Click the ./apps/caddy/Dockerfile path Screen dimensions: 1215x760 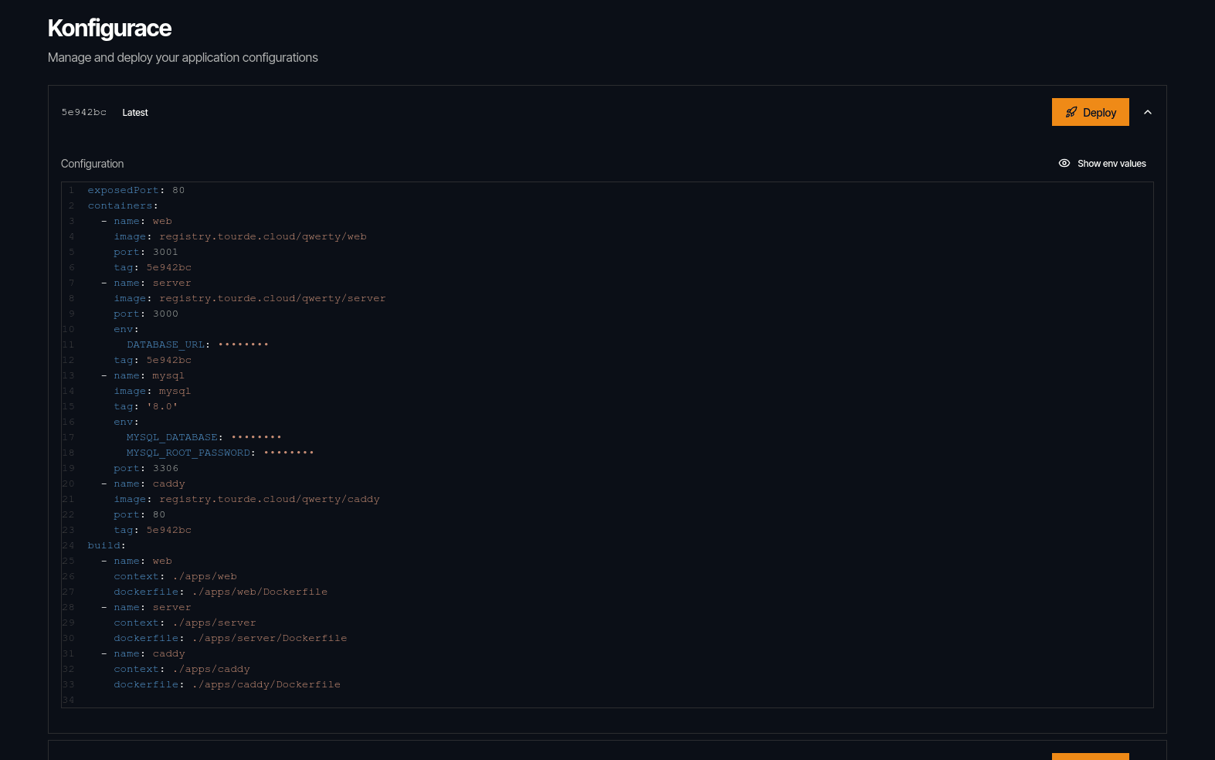(266, 684)
